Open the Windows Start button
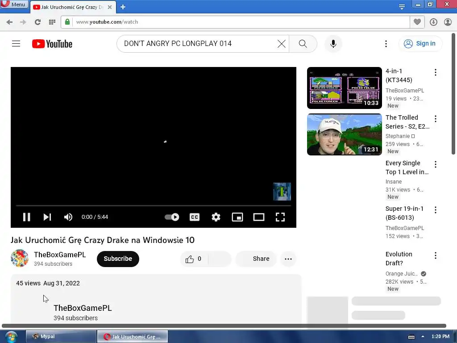457x343 pixels. (x=11, y=337)
